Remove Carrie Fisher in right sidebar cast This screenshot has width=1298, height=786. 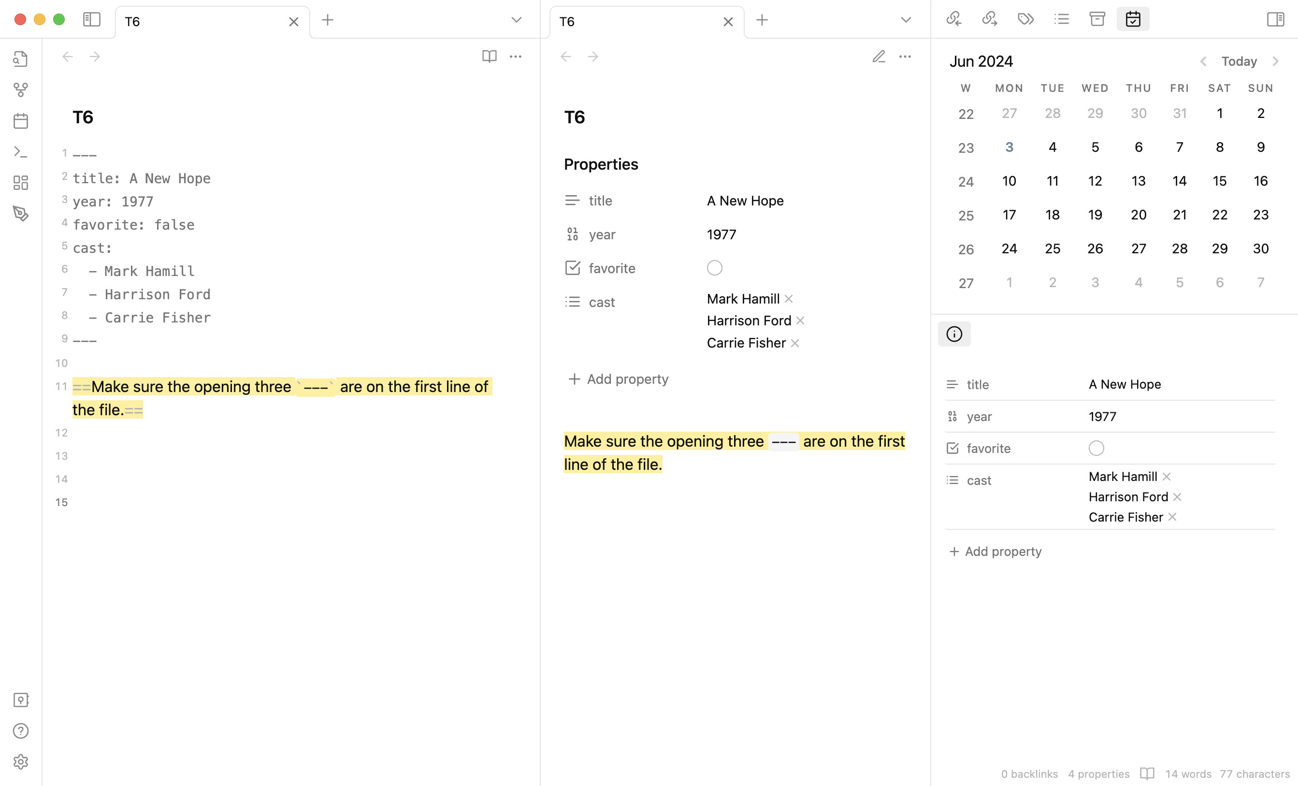point(1172,517)
